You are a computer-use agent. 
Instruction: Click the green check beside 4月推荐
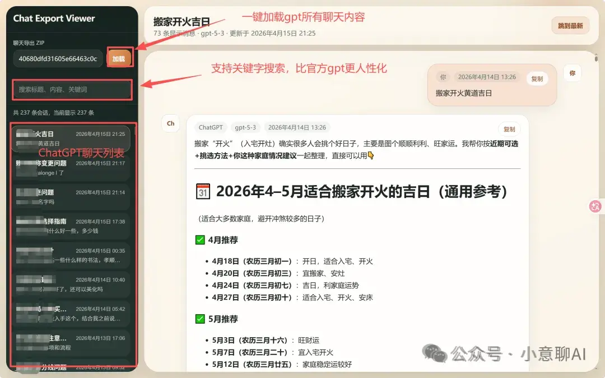click(200, 240)
